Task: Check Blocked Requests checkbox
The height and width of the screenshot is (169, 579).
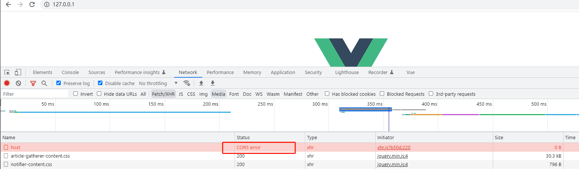Action: pyautogui.click(x=382, y=94)
